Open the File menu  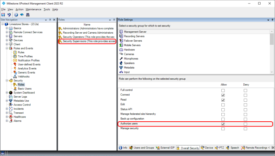coord(3,10)
